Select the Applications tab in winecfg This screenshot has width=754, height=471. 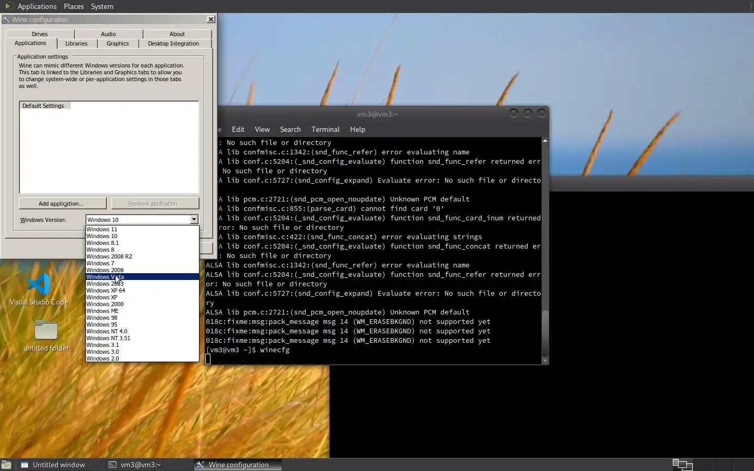pos(30,43)
